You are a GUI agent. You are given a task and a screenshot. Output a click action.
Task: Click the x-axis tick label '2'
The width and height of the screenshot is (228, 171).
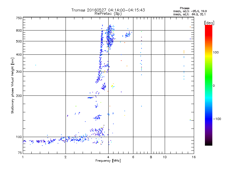click(66, 157)
